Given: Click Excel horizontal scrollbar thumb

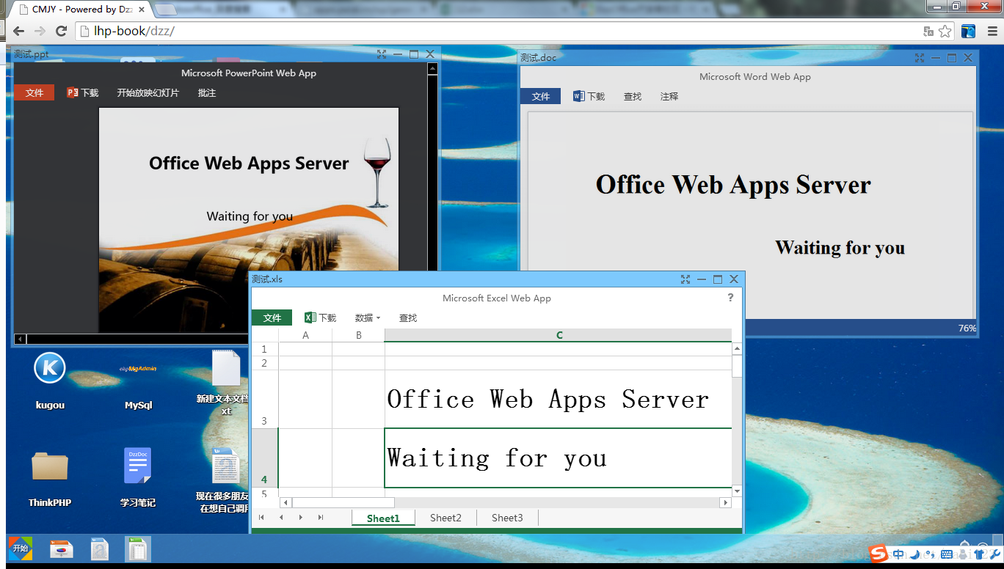Looking at the screenshot, I should 343,502.
